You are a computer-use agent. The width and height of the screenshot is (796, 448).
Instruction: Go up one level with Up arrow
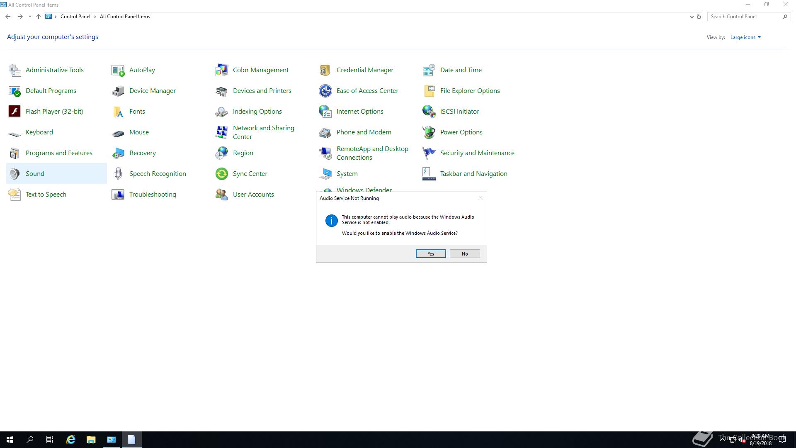(x=38, y=17)
